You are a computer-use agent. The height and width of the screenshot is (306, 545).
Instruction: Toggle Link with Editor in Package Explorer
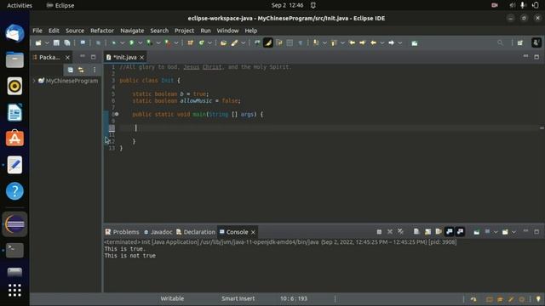(81, 70)
